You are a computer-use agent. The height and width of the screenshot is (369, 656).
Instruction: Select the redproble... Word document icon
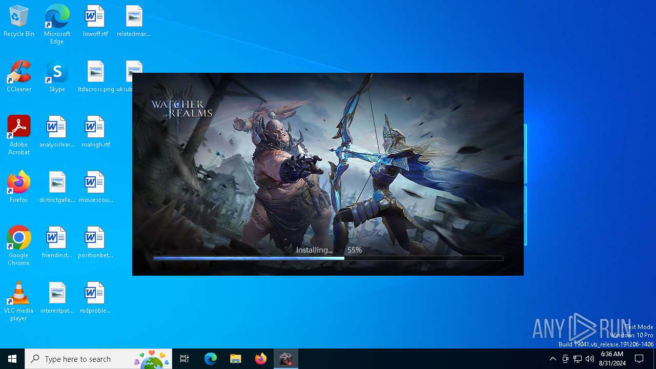point(95,298)
